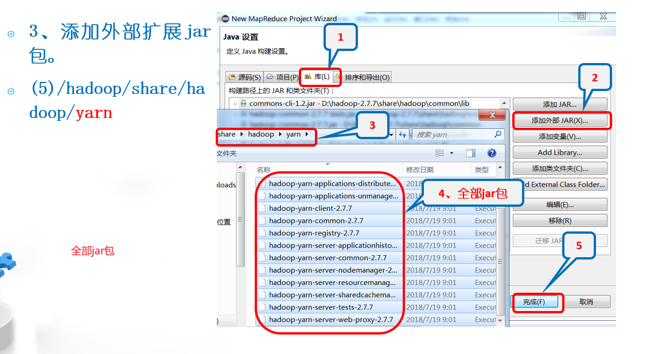Select the hadoop-yarn-server-common-2.7.7 file
Image resolution: width=666 pixels, height=354 pixels.
point(329,257)
